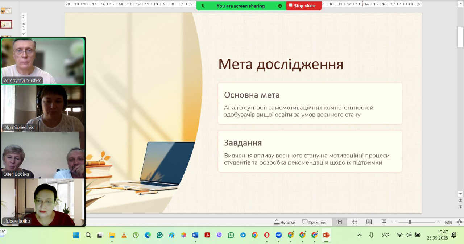
Task: Open Viber from the taskbar
Action: pos(219,235)
